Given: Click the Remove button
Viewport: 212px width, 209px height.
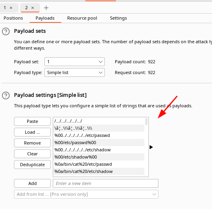Looking at the screenshot, I should (32, 143).
